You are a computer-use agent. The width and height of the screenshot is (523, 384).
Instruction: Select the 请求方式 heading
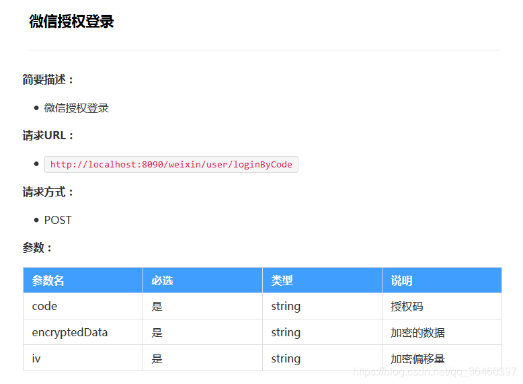pos(48,192)
